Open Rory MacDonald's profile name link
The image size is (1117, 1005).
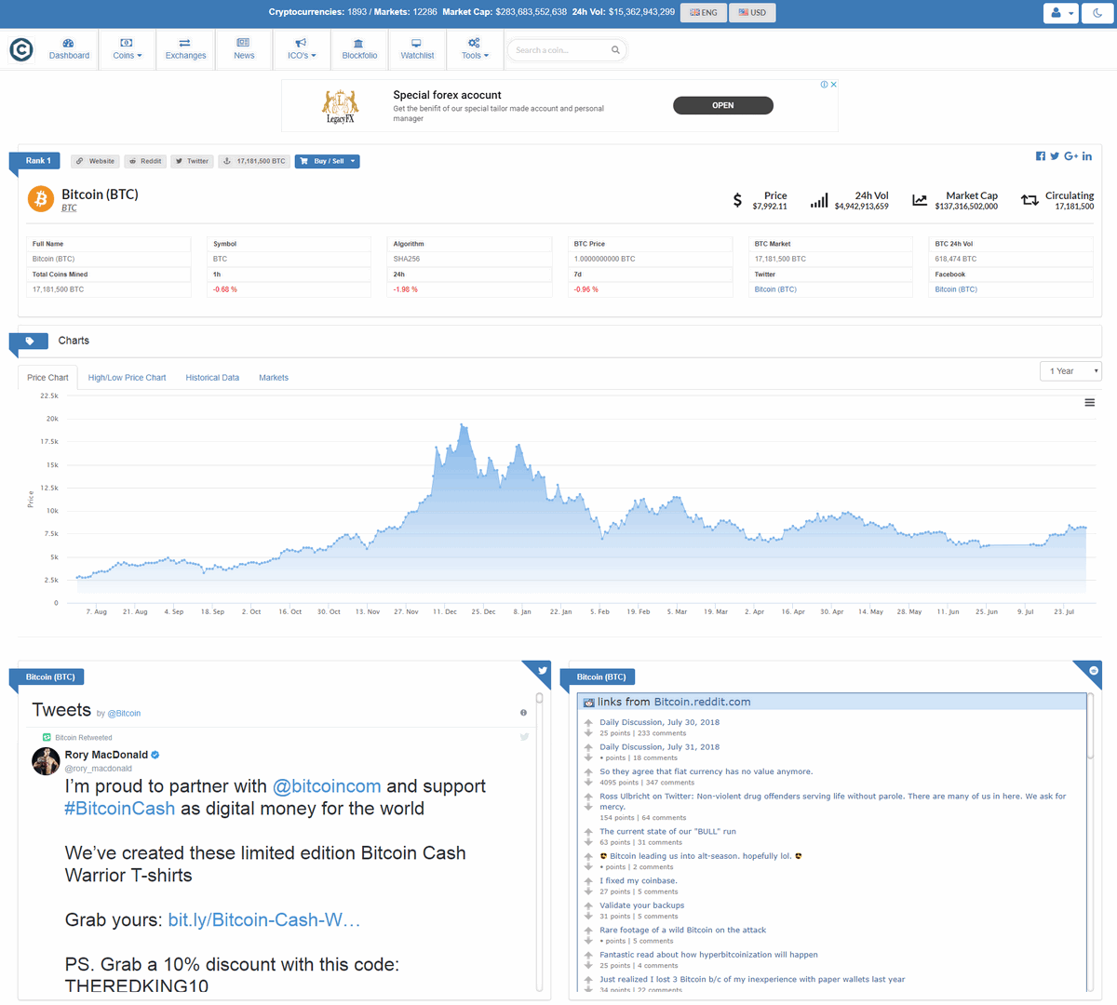coord(106,755)
